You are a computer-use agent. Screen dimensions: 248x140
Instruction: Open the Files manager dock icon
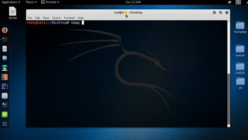(5, 49)
